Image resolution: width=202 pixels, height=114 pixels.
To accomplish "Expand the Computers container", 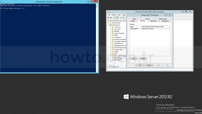I will [110, 37].
